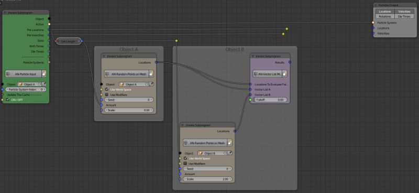Collapse the green Invoke Subprogram node
Screen dimensions: 419x193
tap(5, 13)
